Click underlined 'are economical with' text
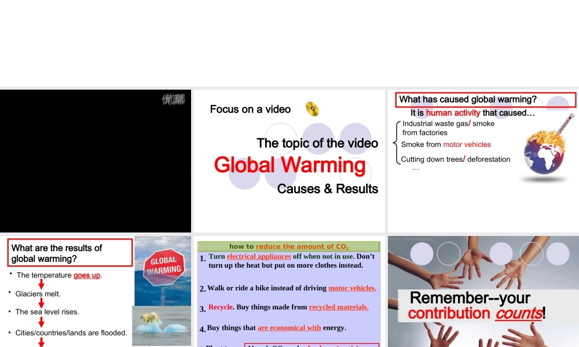 pyautogui.click(x=289, y=328)
